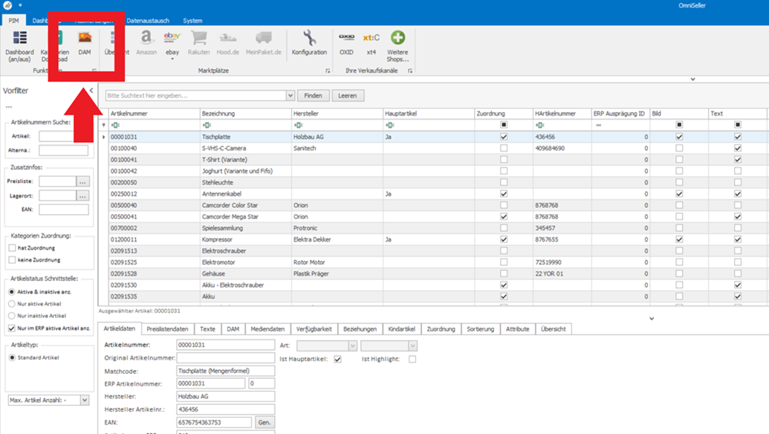The image size is (769, 434).
Task: Click the Gen. button next to EAN
Action: (x=265, y=422)
